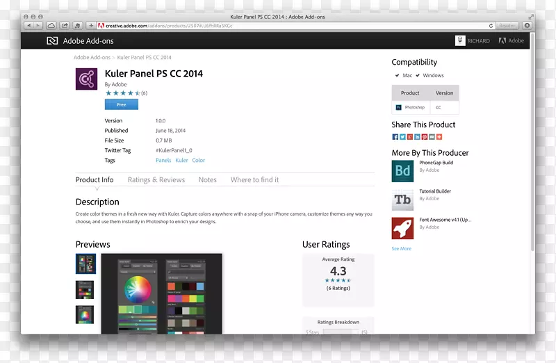The width and height of the screenshot is (556, 363).
Task: Add a new tab with the plus button
Action: (91, 26)
